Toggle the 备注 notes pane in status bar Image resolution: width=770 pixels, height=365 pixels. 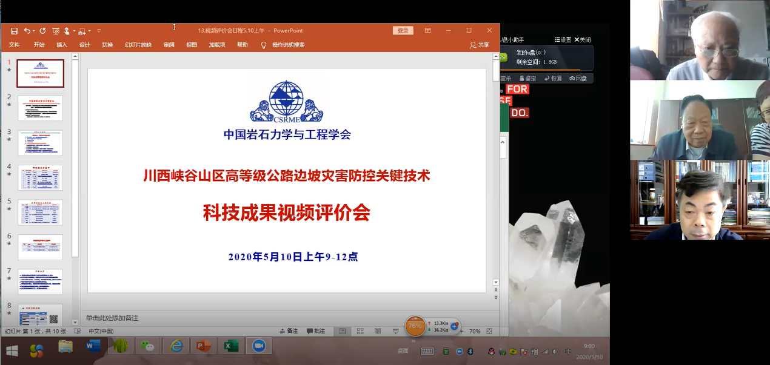(x=289, y=331)
